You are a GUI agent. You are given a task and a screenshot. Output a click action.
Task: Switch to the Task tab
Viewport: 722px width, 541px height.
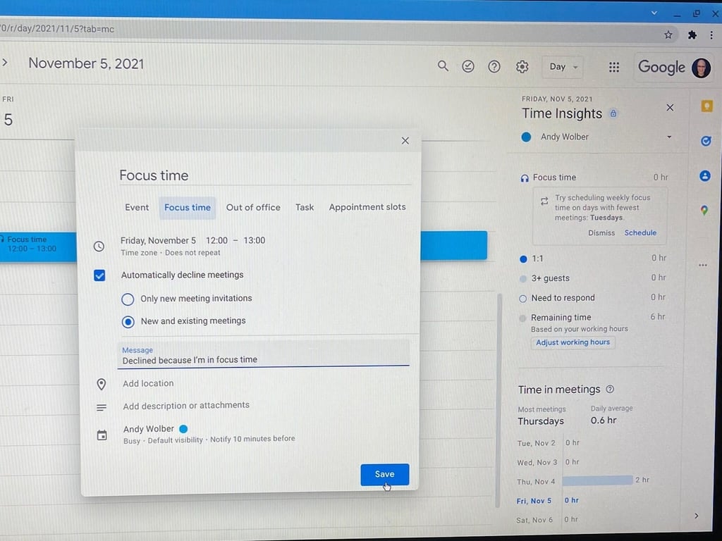pyautogui.click(x=305, y=208)
